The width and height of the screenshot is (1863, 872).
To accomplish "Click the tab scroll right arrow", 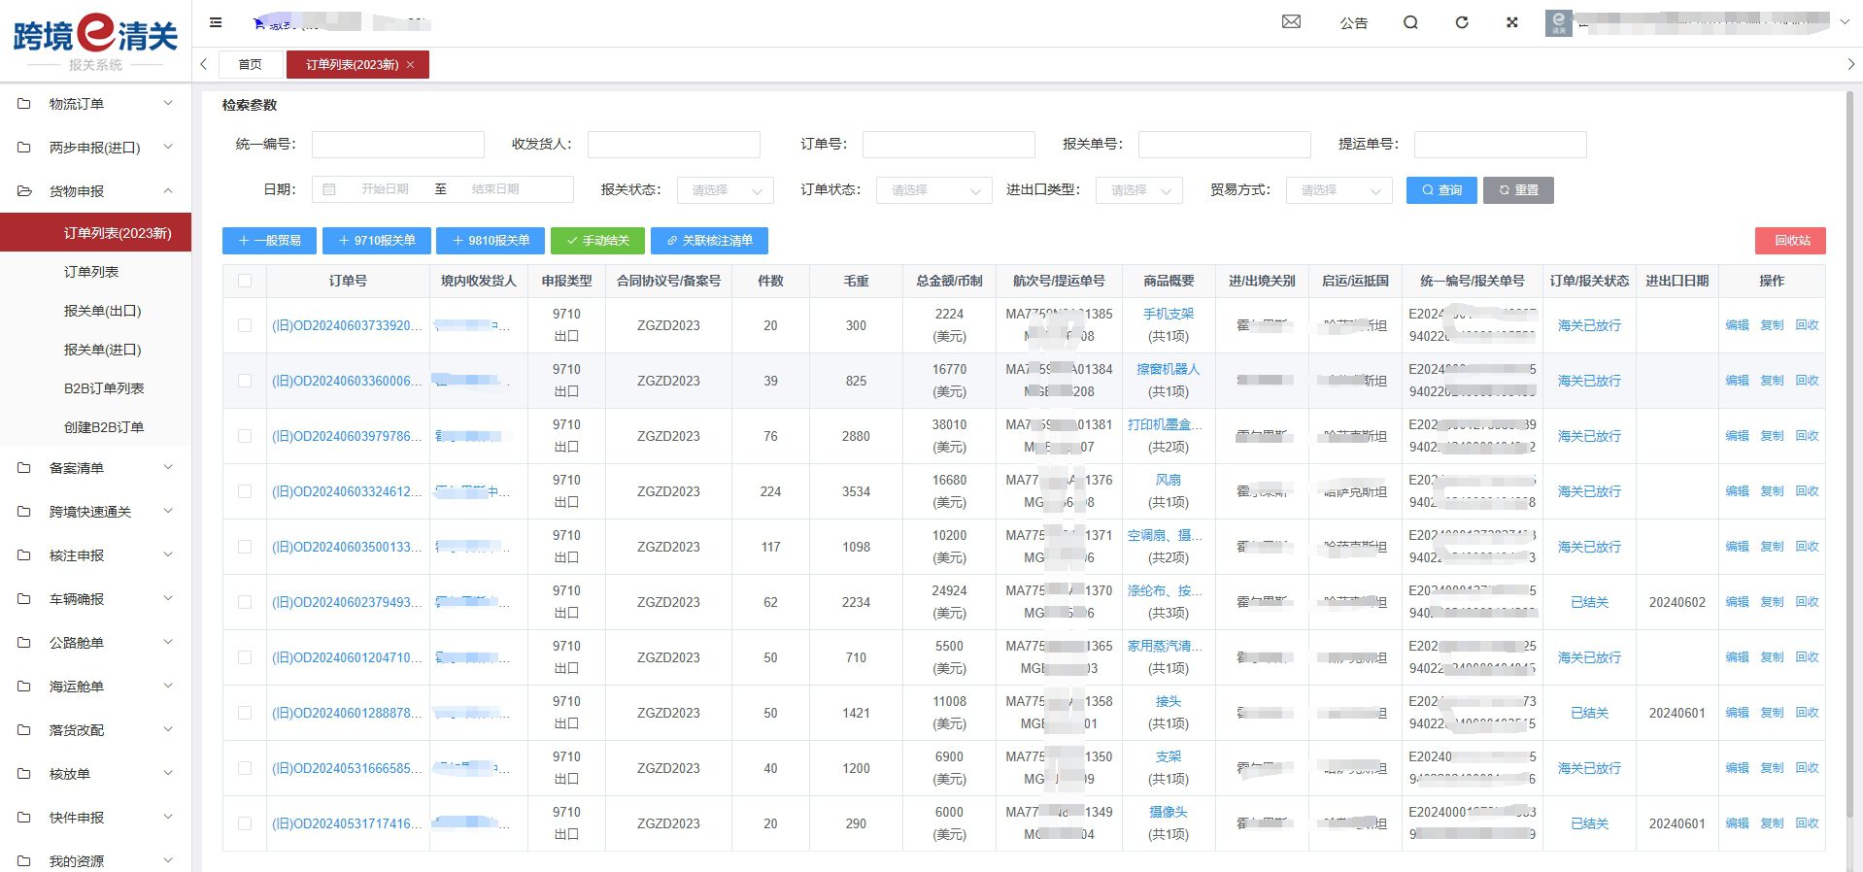I will (1849, 65).
